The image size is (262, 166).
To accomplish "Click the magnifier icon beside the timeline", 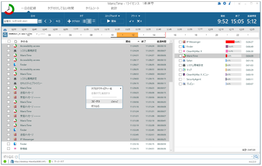I will click(5, 35).
